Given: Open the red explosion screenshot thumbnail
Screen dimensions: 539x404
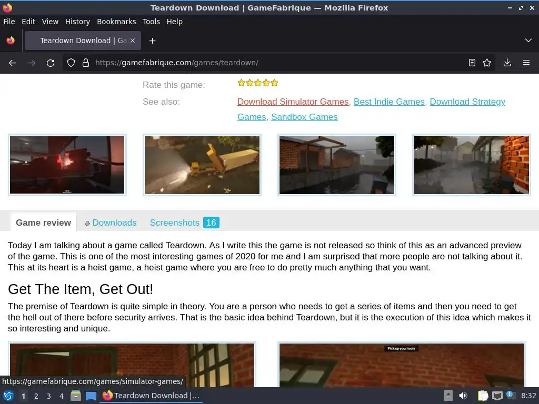Looking at the screenshot, I should 67,165.
